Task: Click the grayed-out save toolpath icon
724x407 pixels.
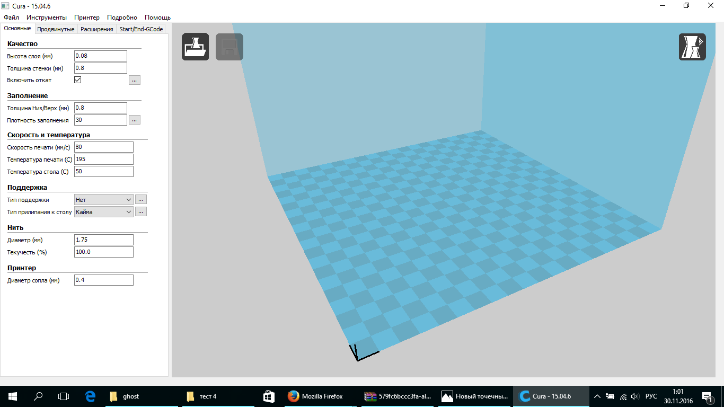Action: [229, 47]
